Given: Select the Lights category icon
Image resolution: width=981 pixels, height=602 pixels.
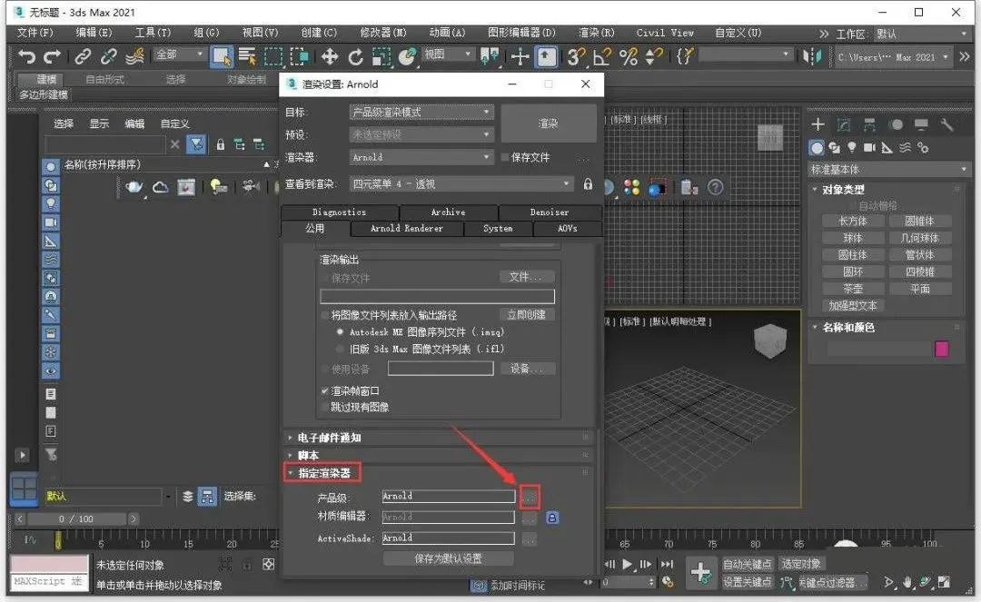Looking at the screenshot, I should click(852, 147).
